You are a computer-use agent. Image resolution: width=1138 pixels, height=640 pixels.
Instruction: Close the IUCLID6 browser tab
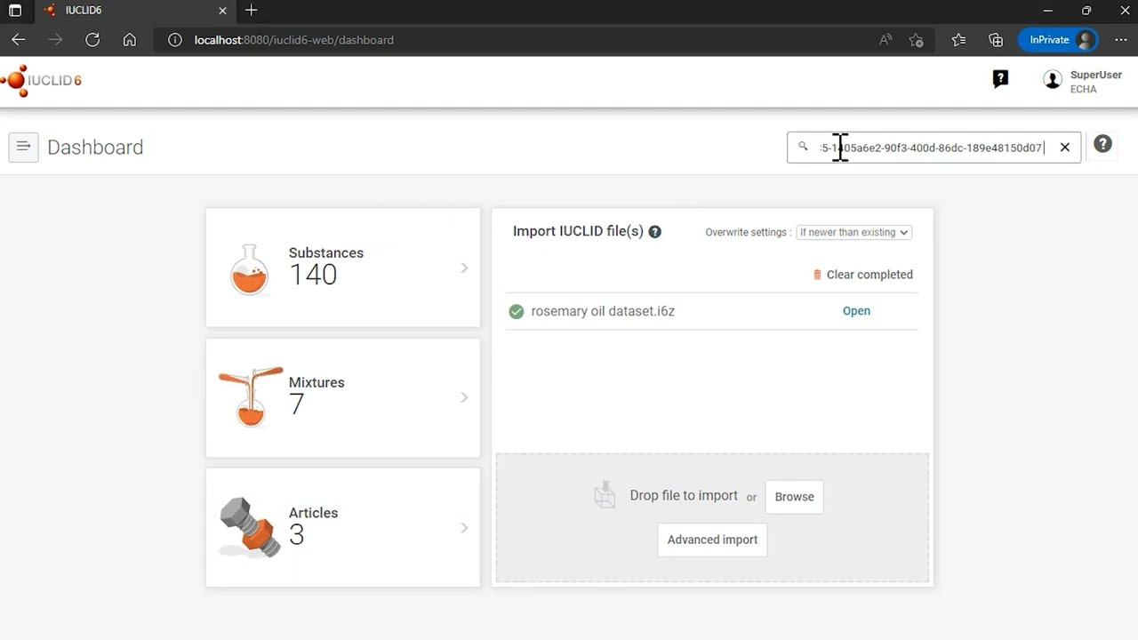[223, 11]
